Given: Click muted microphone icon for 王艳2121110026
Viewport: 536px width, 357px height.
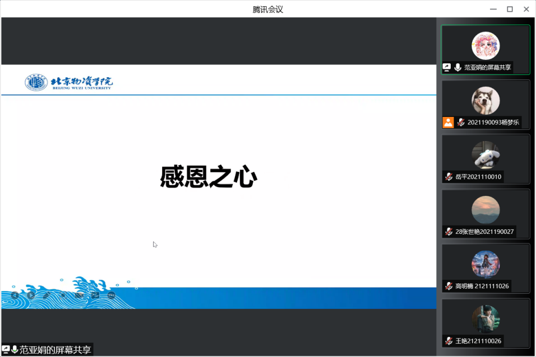Looking at the screenshot, I should pyautogui.click(x=449, y=341).
